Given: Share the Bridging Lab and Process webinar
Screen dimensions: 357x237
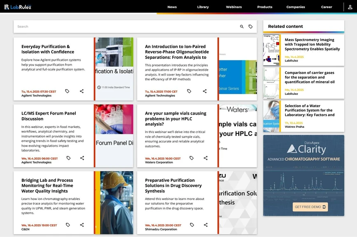Looking at the screenshot, I should pyautogui.click(x=82, y=225).
